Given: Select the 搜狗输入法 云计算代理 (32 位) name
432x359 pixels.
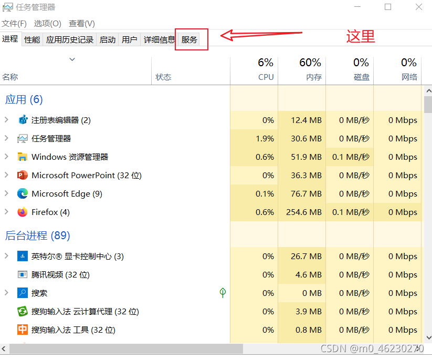Looking at the screenshot, I should [85, 311].
